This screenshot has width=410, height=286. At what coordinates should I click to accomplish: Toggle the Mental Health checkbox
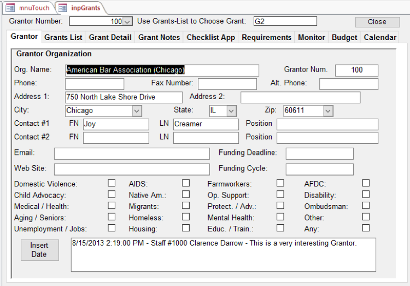pos(280,217)
